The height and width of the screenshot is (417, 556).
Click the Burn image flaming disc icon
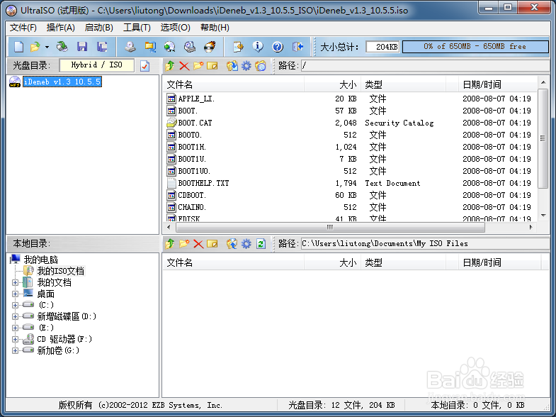(x=210, y=47)
